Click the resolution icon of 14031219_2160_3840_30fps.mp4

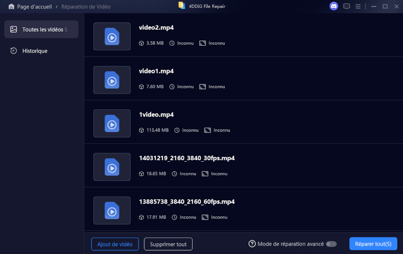(205, 174)
